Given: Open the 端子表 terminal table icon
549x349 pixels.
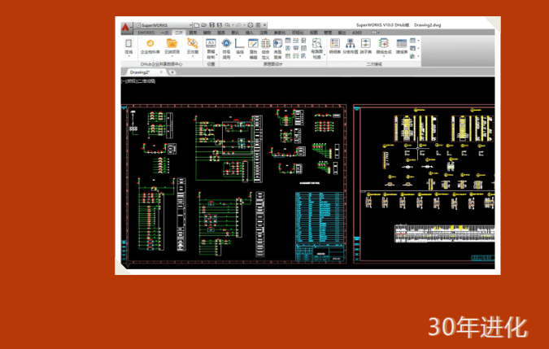Looking at the screenshot, I should (365, 43).
